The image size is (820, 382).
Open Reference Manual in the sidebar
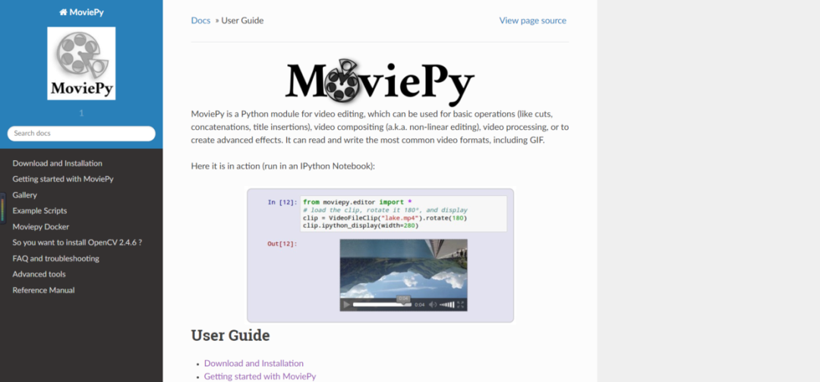[x=43, y=290]
